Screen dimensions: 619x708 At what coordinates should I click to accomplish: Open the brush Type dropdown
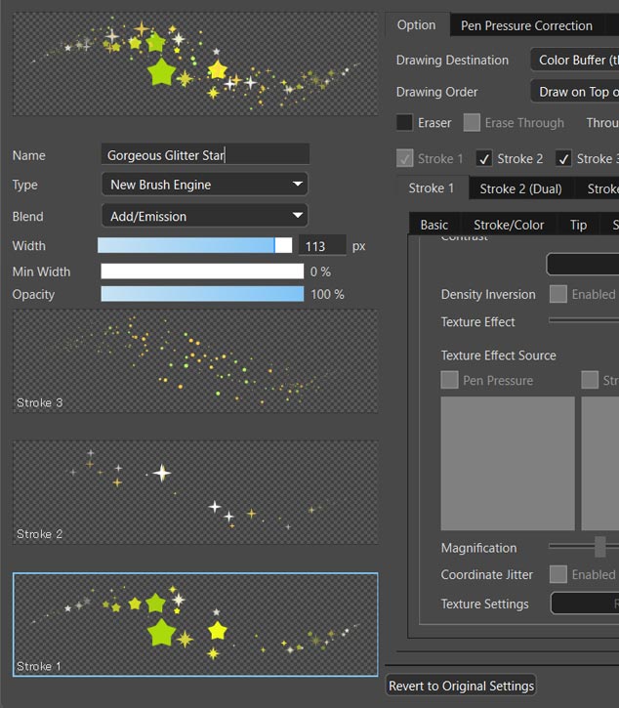tap(204, 185)
